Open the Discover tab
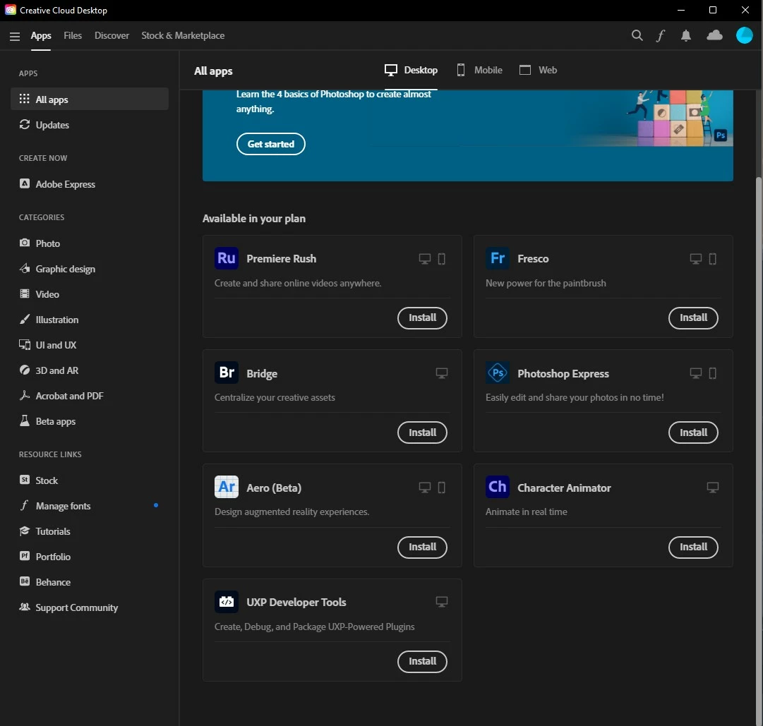This screenshot has width=763, height=726. coord(112,35)
